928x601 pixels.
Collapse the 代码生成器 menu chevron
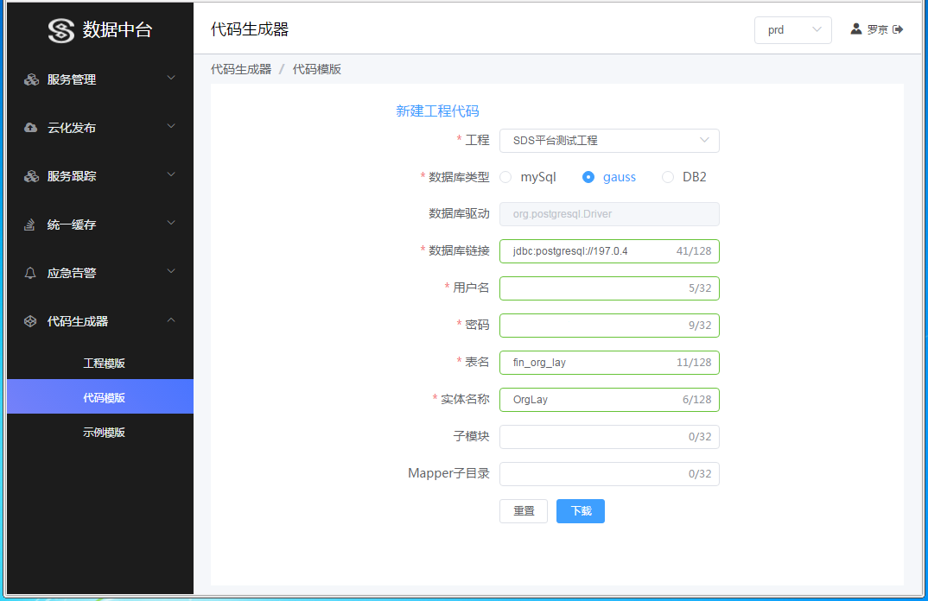(171, 320)
